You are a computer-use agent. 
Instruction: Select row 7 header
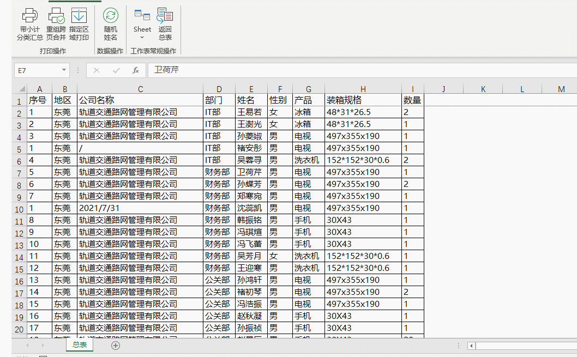[19, 173]
